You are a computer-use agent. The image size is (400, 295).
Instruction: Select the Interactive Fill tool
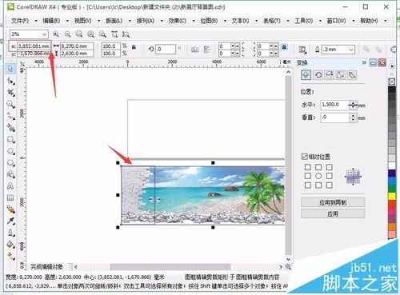pos(10,256)
